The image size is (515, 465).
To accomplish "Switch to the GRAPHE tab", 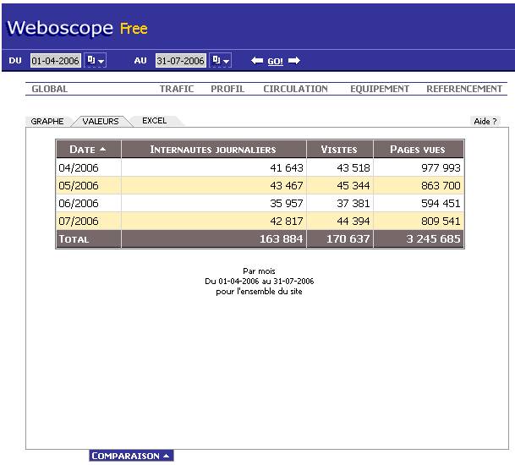I will [47, 121].
